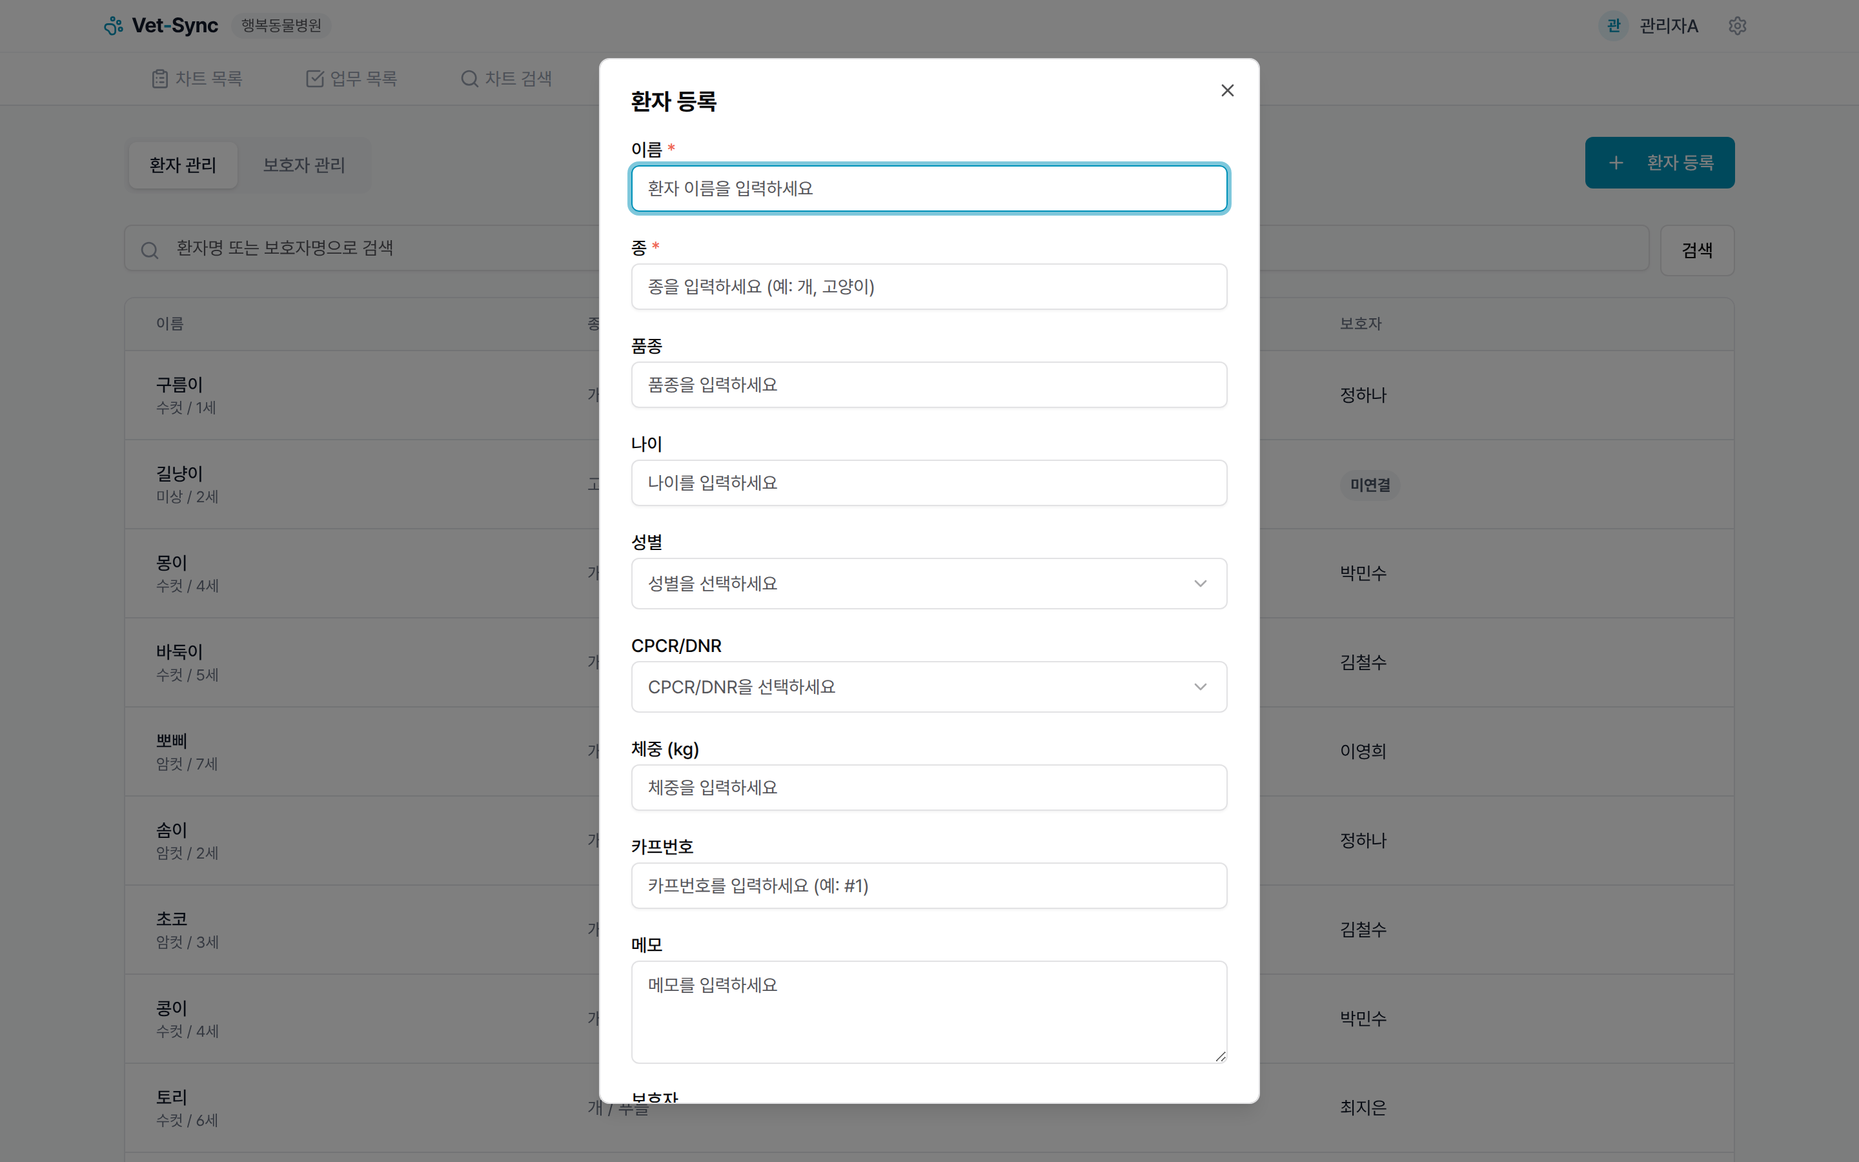Switch to the 보호자 관리 tab
The width and height of the screenshot is (1859, 1162).
coord(304,165)
